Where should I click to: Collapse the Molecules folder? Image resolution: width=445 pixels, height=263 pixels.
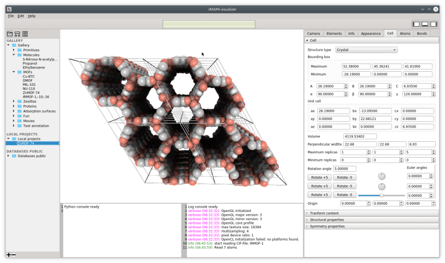[x=14, y=55]
